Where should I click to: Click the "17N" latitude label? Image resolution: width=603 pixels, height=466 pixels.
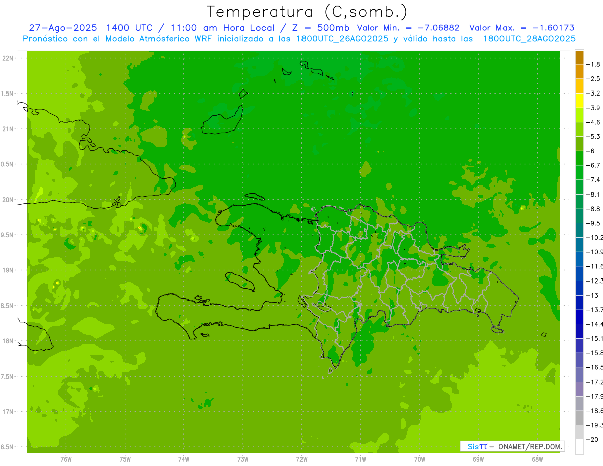point(8,412)
